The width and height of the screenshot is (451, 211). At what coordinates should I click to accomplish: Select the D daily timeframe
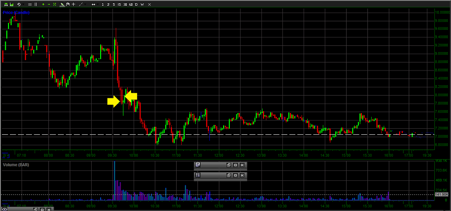coord(136,4)
